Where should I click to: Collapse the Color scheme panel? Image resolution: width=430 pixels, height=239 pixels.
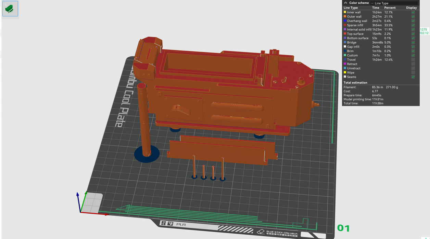345,3
